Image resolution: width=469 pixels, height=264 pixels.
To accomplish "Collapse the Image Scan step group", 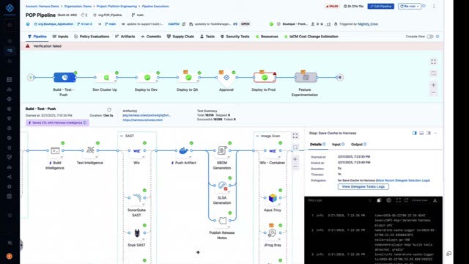I will 257,136.
